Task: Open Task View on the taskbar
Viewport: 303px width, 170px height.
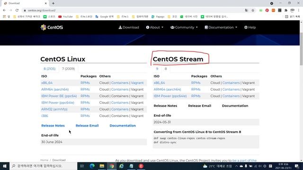Action: click(x=82, y=166)
